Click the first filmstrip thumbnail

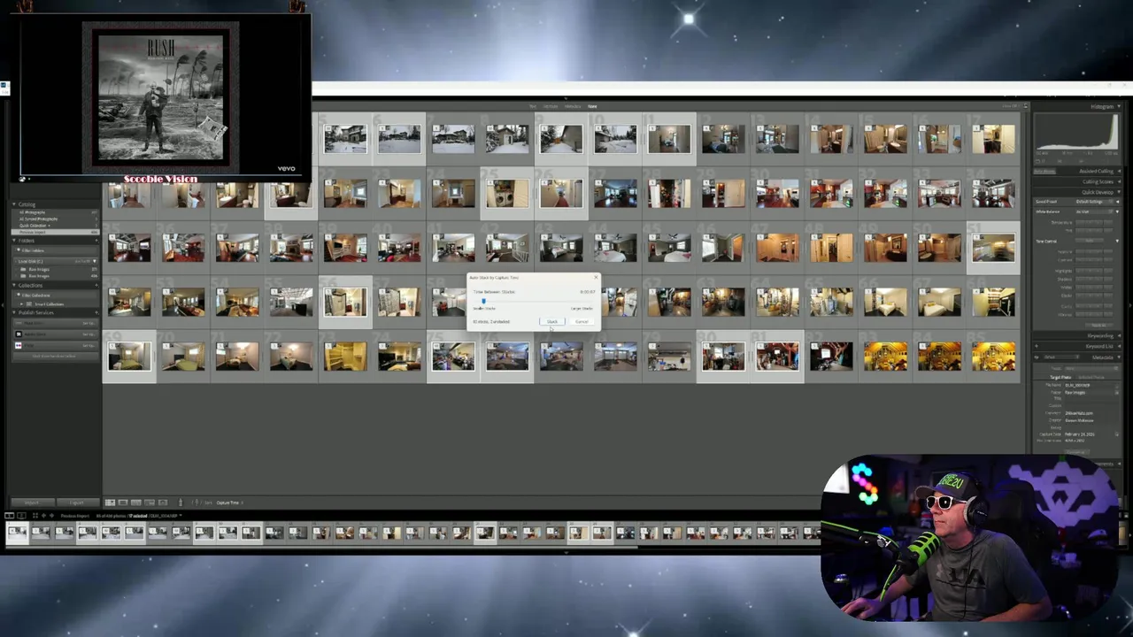pyautogui.click(x=17, y=532)
